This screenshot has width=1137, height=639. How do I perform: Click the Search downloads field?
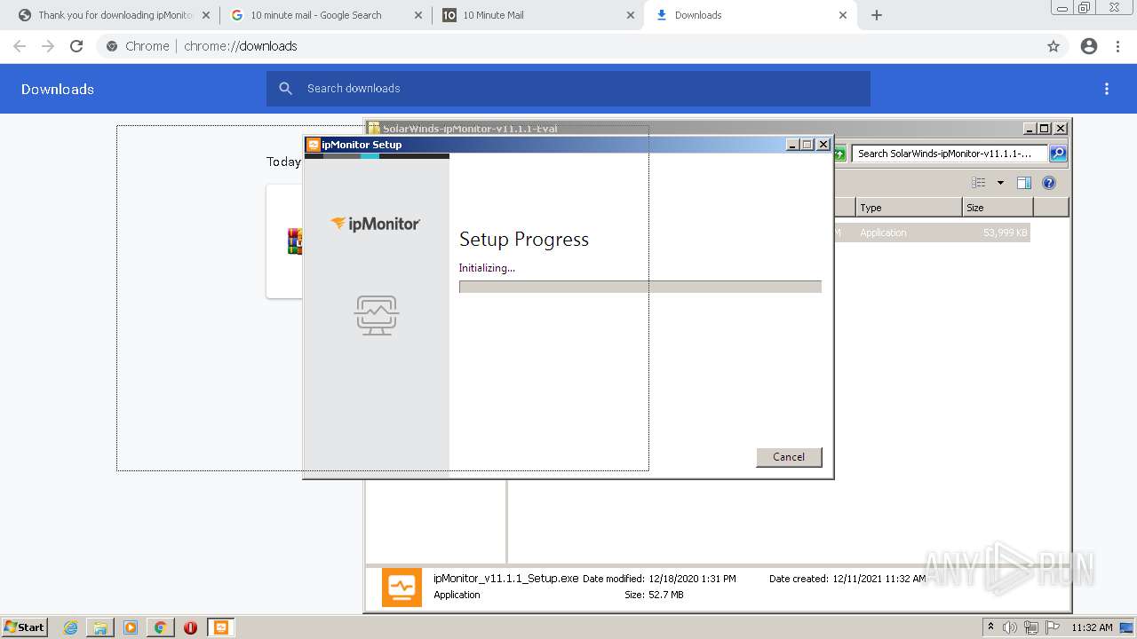coord(568,89)
